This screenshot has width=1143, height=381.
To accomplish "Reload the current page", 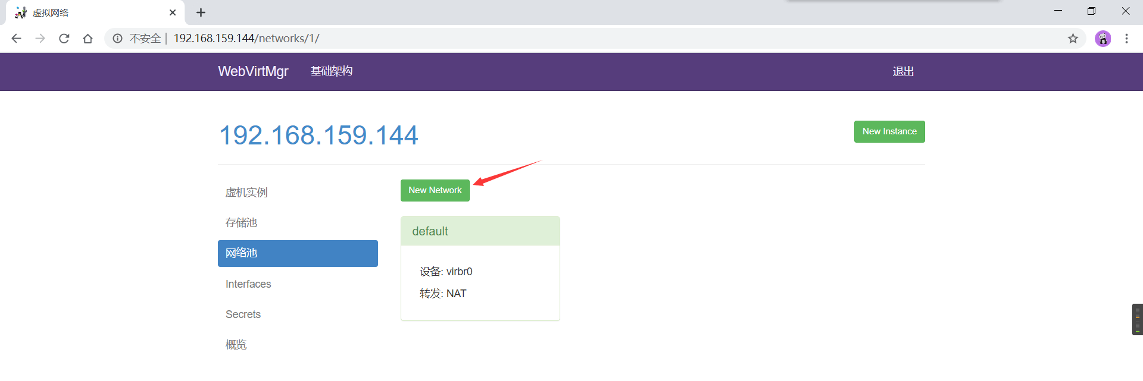I will 64,39.
